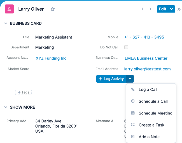Toggle the Do Not Call checkbox
Screen dimensions: 182x143
[x=126, y=47]
